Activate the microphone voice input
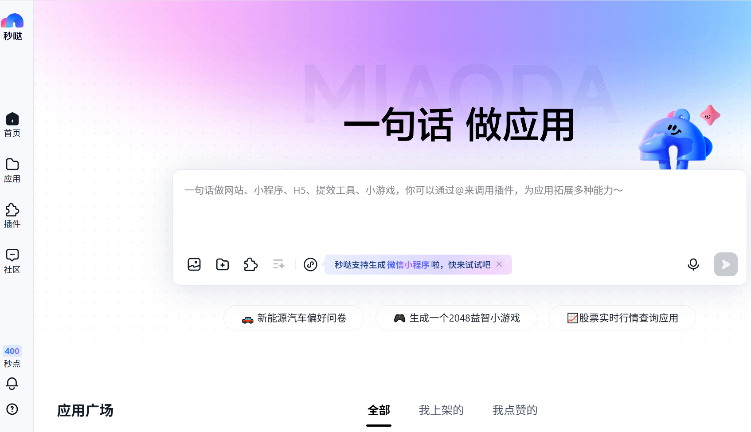This screenshot has width=751, height=432. (x=693, y=264)
